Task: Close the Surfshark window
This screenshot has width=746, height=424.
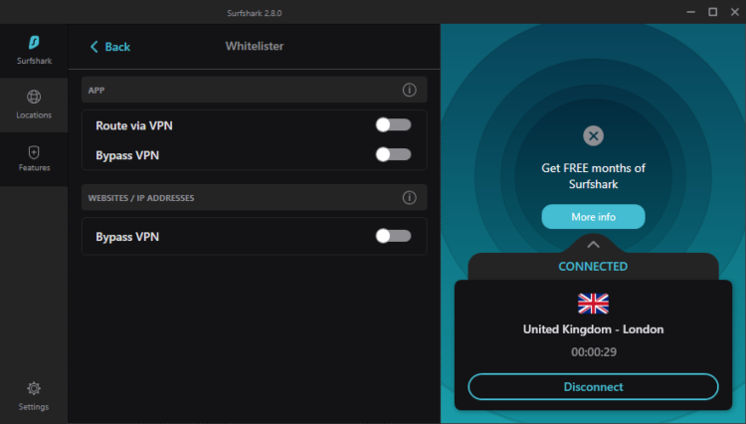Action: point(735,12)
